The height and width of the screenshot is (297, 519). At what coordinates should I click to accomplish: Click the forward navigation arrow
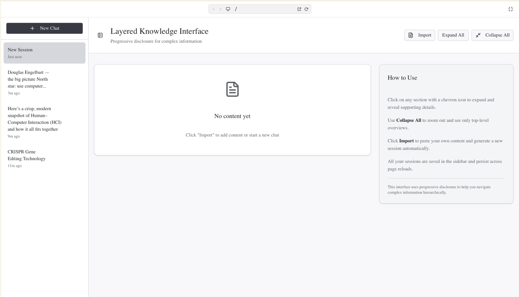click(x=220, y=9)
